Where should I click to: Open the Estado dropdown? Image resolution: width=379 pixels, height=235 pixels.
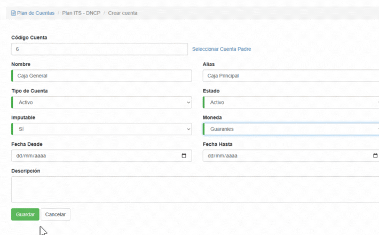pyautogui.click(x=291, y=103)
